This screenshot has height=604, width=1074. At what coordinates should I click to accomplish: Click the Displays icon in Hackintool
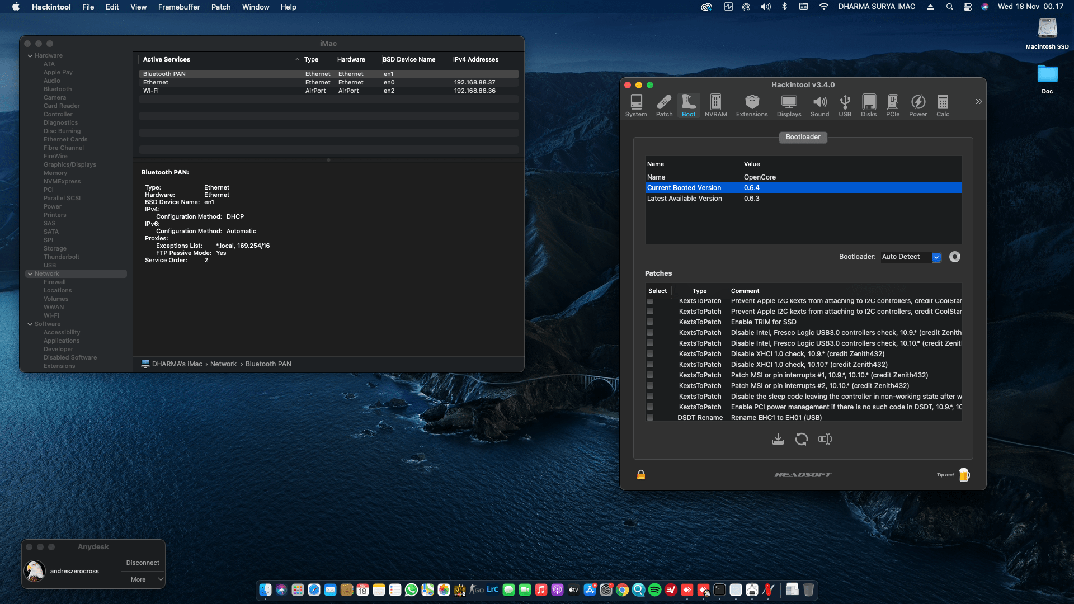pos(789,105)
